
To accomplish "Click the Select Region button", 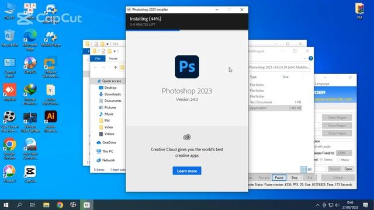I will [337, 117].
